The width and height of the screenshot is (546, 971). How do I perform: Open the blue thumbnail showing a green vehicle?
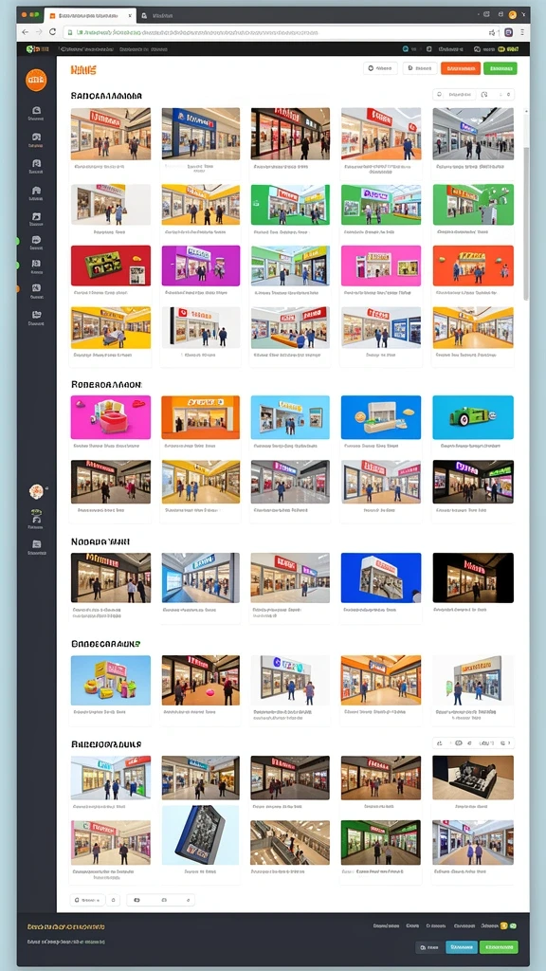coord(473,417)
